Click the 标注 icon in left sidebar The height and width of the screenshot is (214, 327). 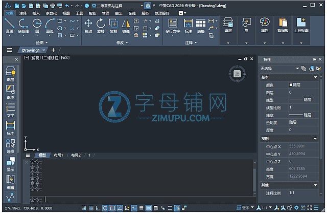(10, 128)
